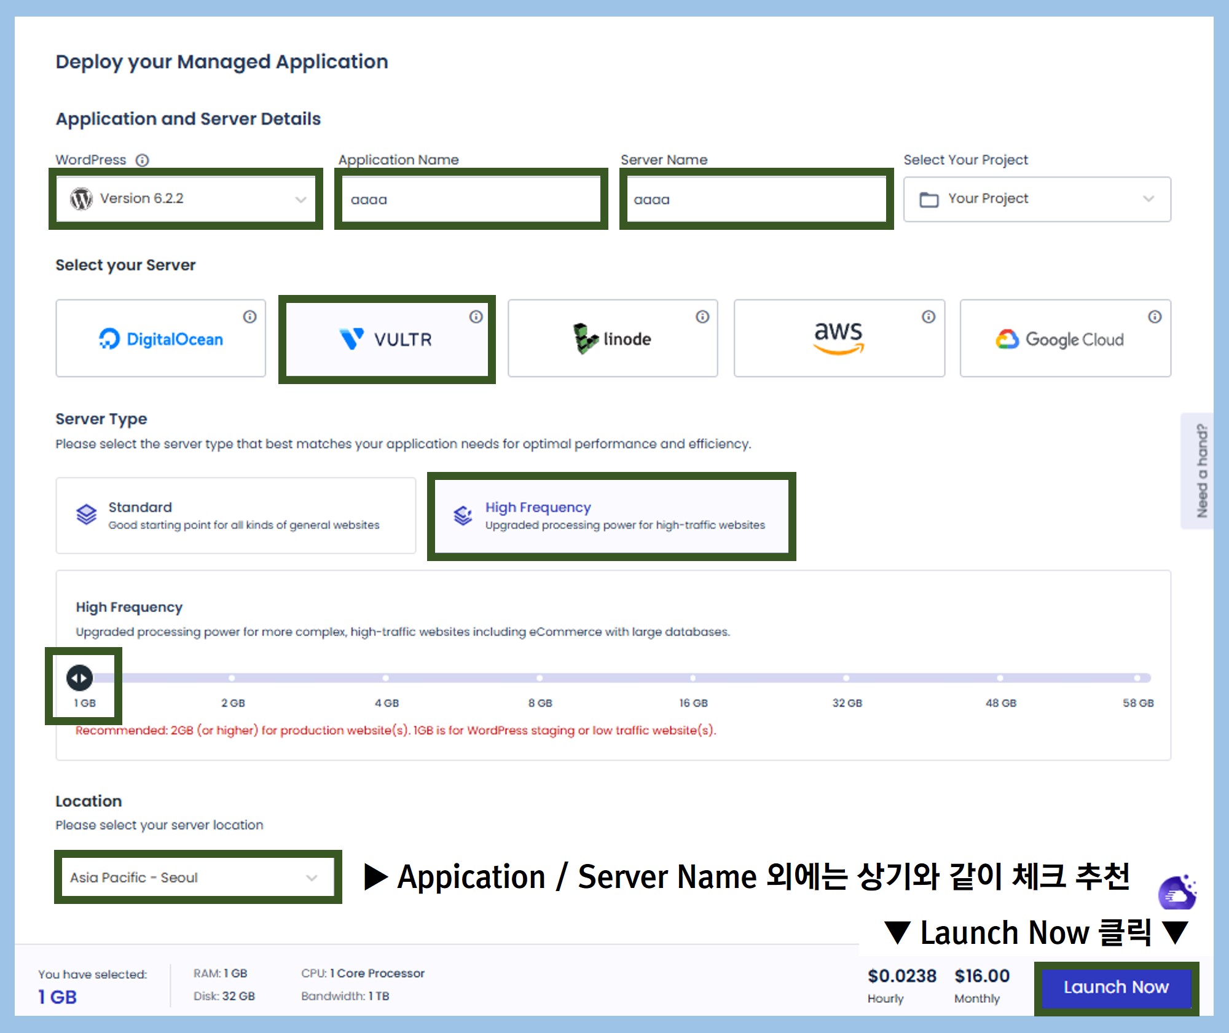Select Google Cloud as the server provider
The height and width of the screenshot is (1033, 1229).
coord(1066,338)
